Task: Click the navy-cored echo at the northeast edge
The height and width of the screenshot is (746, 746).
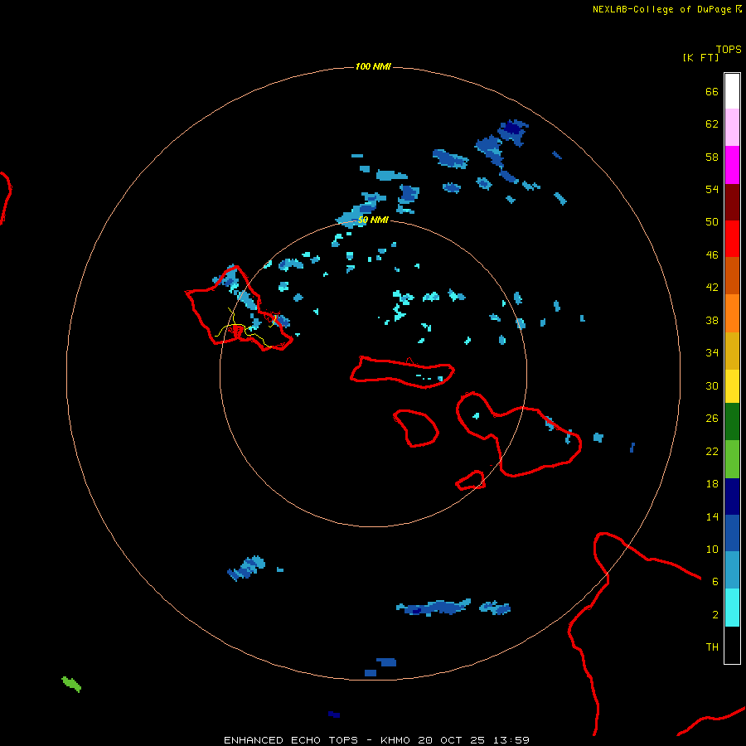Action: tap(512, 131)
